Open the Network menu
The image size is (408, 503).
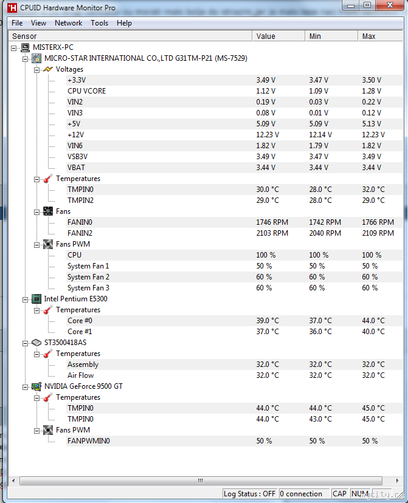point(68,23)
